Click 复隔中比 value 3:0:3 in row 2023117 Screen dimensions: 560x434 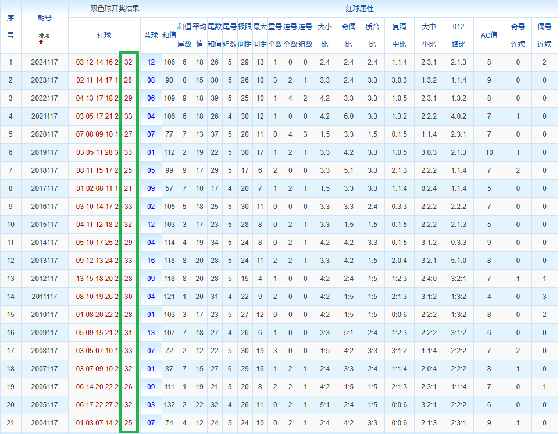click(400, 80)
